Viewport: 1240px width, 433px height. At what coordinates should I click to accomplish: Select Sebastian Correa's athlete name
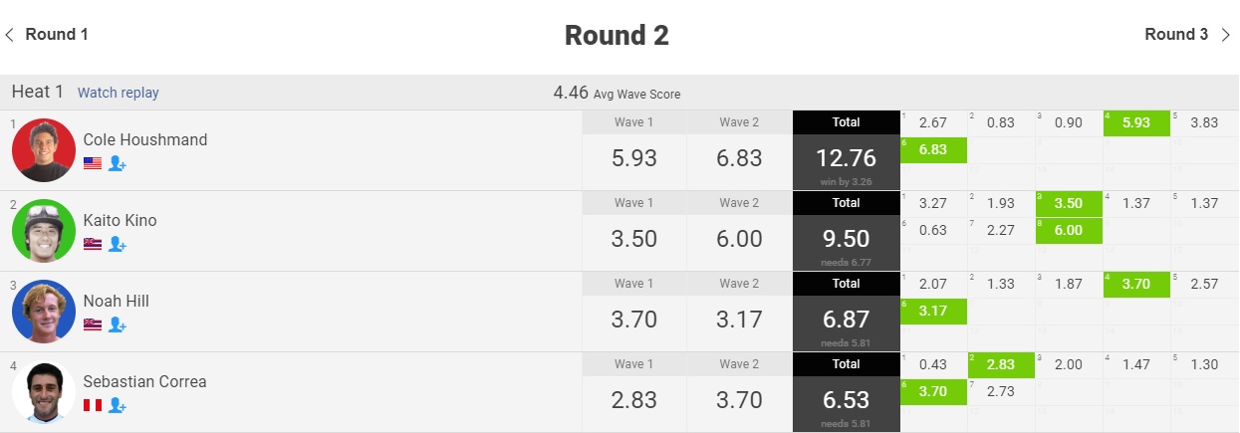(145, 381)
